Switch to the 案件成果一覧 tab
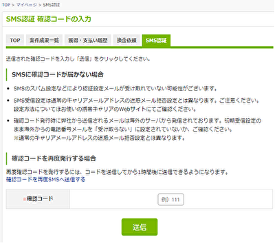275x248 pixels. pyautogui.click(x=44, y=40)
